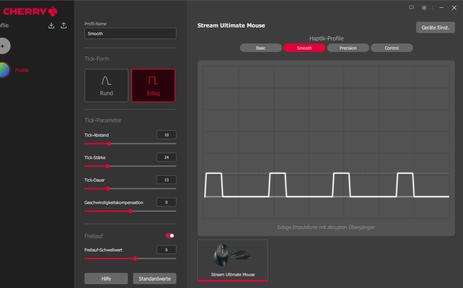
Task: Reset with the Standardwerte button
Action: pyautogui.click(x=155, y=279)
